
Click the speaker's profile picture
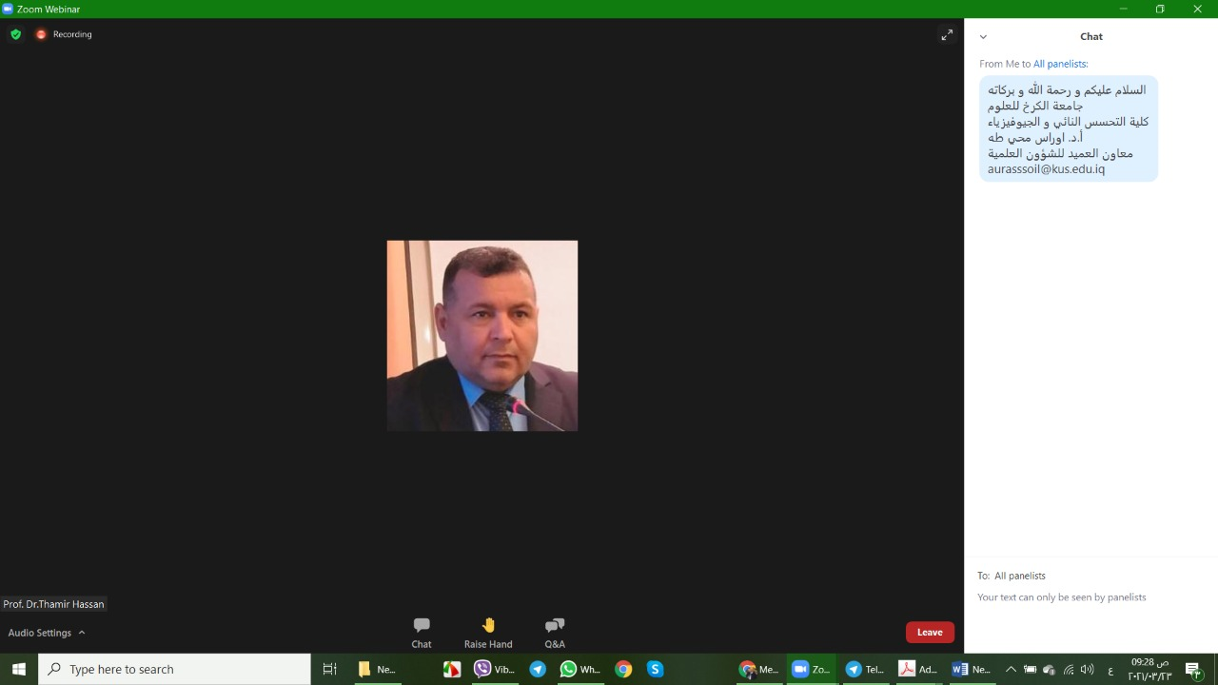tap(482, 336)
